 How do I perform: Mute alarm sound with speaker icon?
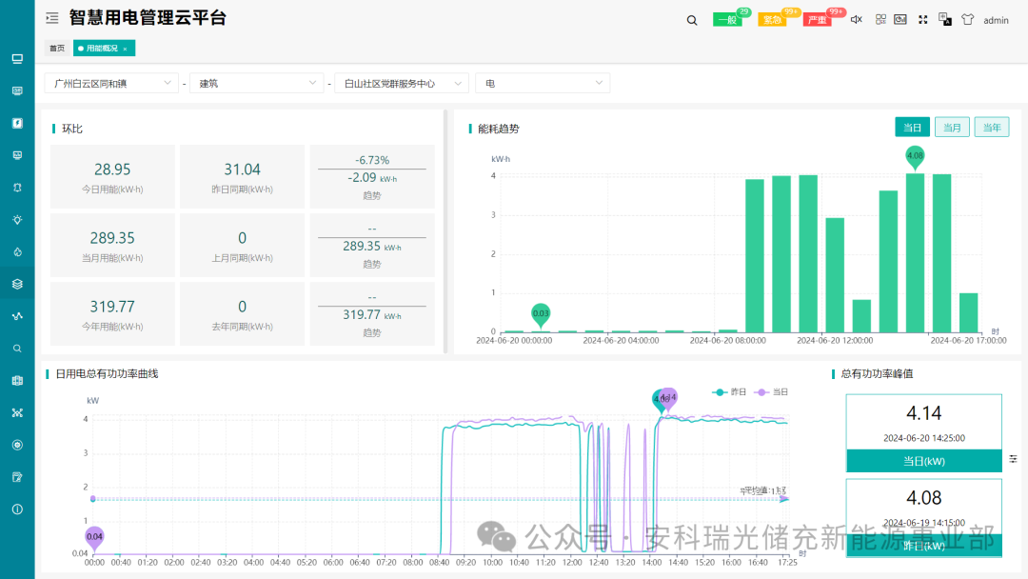[857, 20]
